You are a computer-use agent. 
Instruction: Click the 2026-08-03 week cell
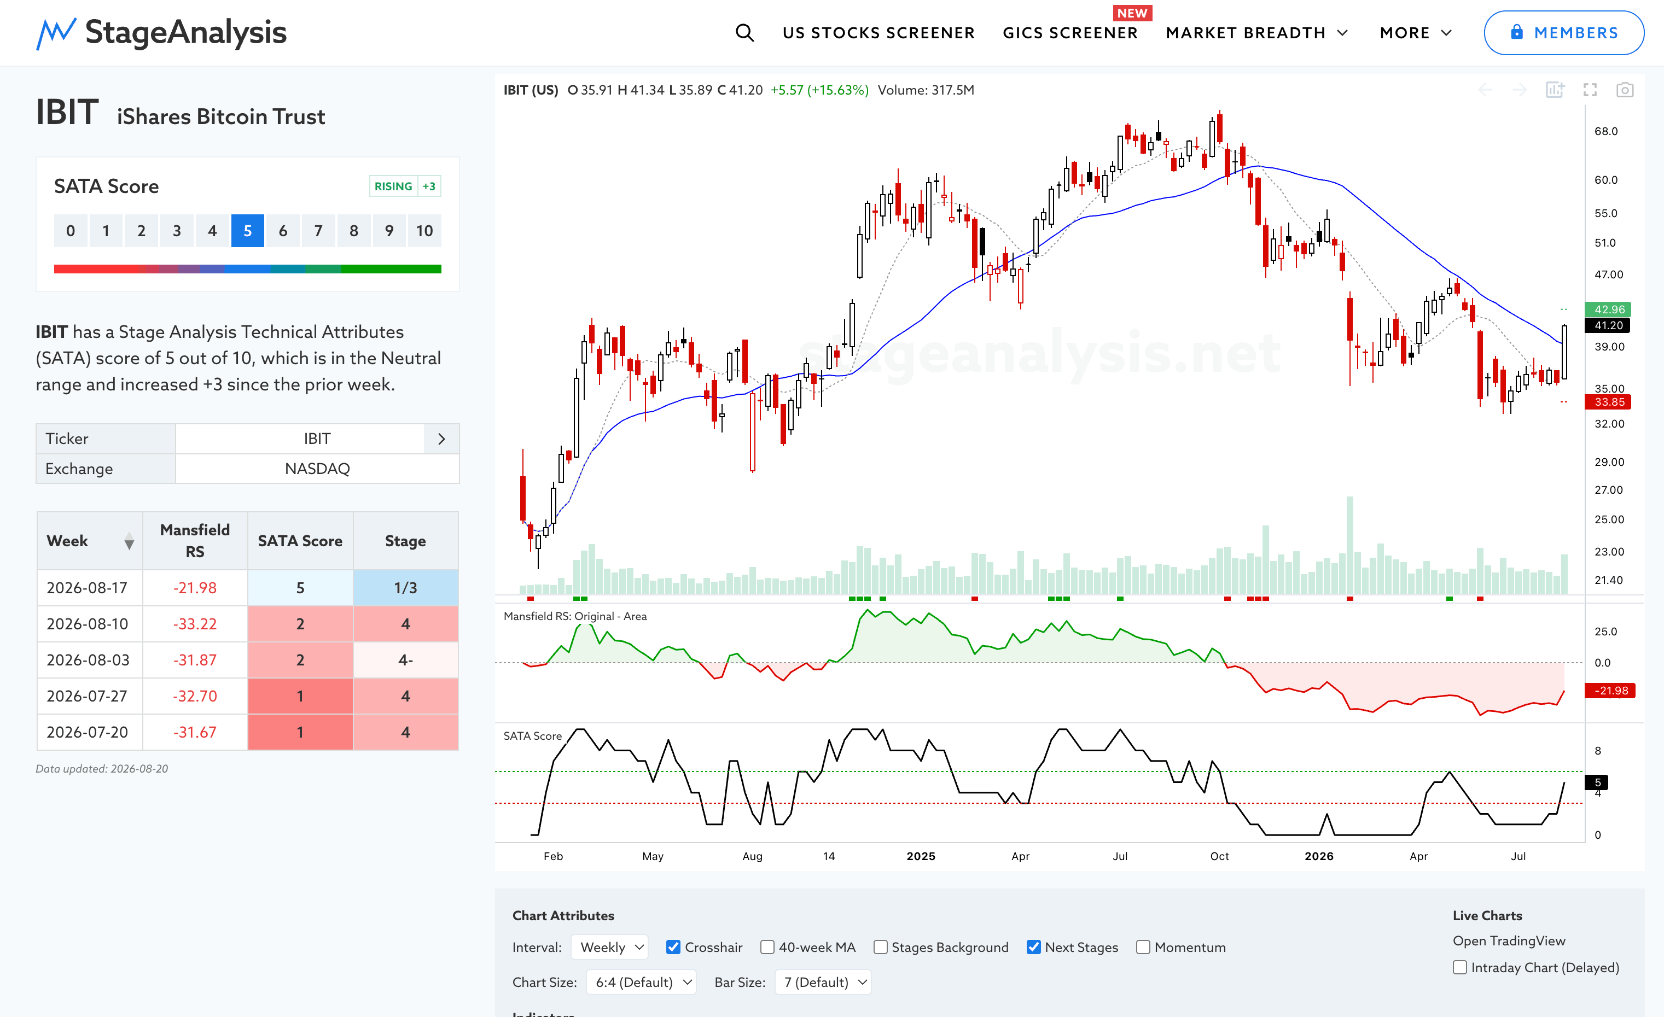tap(90, 660)
